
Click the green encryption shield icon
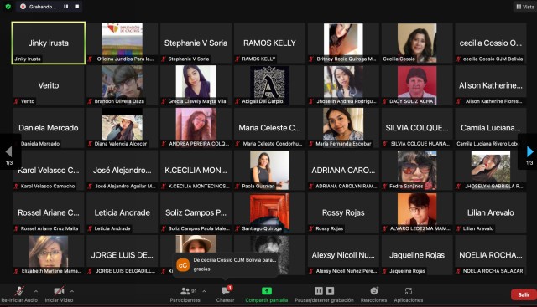pyautogui.click(x=8, y=7)
